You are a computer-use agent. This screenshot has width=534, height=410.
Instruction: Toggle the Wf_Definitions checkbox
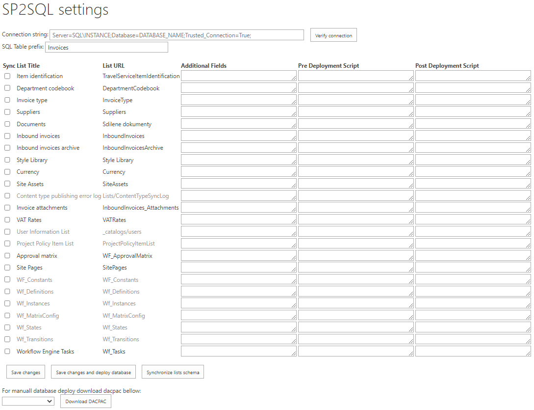coord(7,292)
